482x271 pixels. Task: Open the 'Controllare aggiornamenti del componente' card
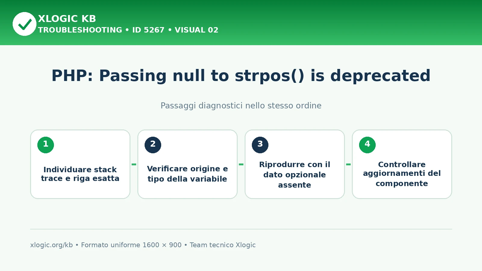click(x=402, y=164)
